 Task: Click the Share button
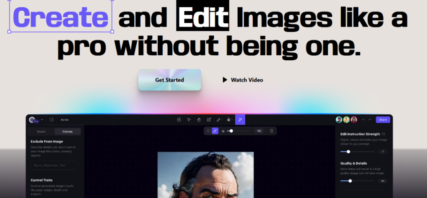(x=383, y=120)
